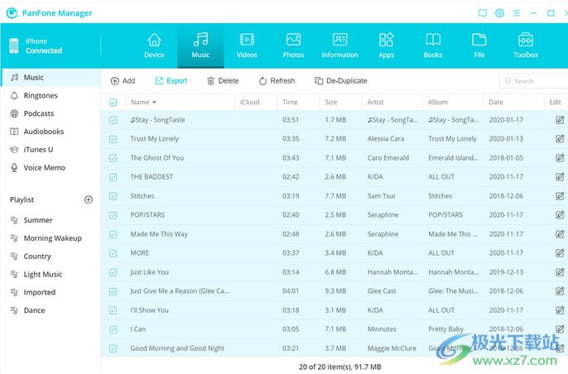Select the song name 'I Can'
568x374 pixels.
pyautogui.click(x=138, y=329)
